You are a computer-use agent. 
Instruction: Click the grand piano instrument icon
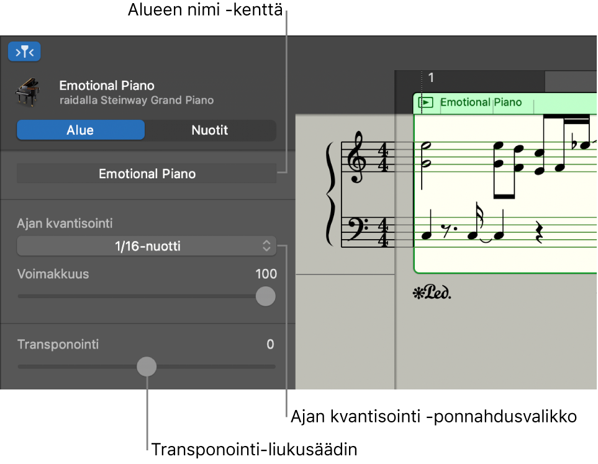pyautogui.click(x=27, y=93)
